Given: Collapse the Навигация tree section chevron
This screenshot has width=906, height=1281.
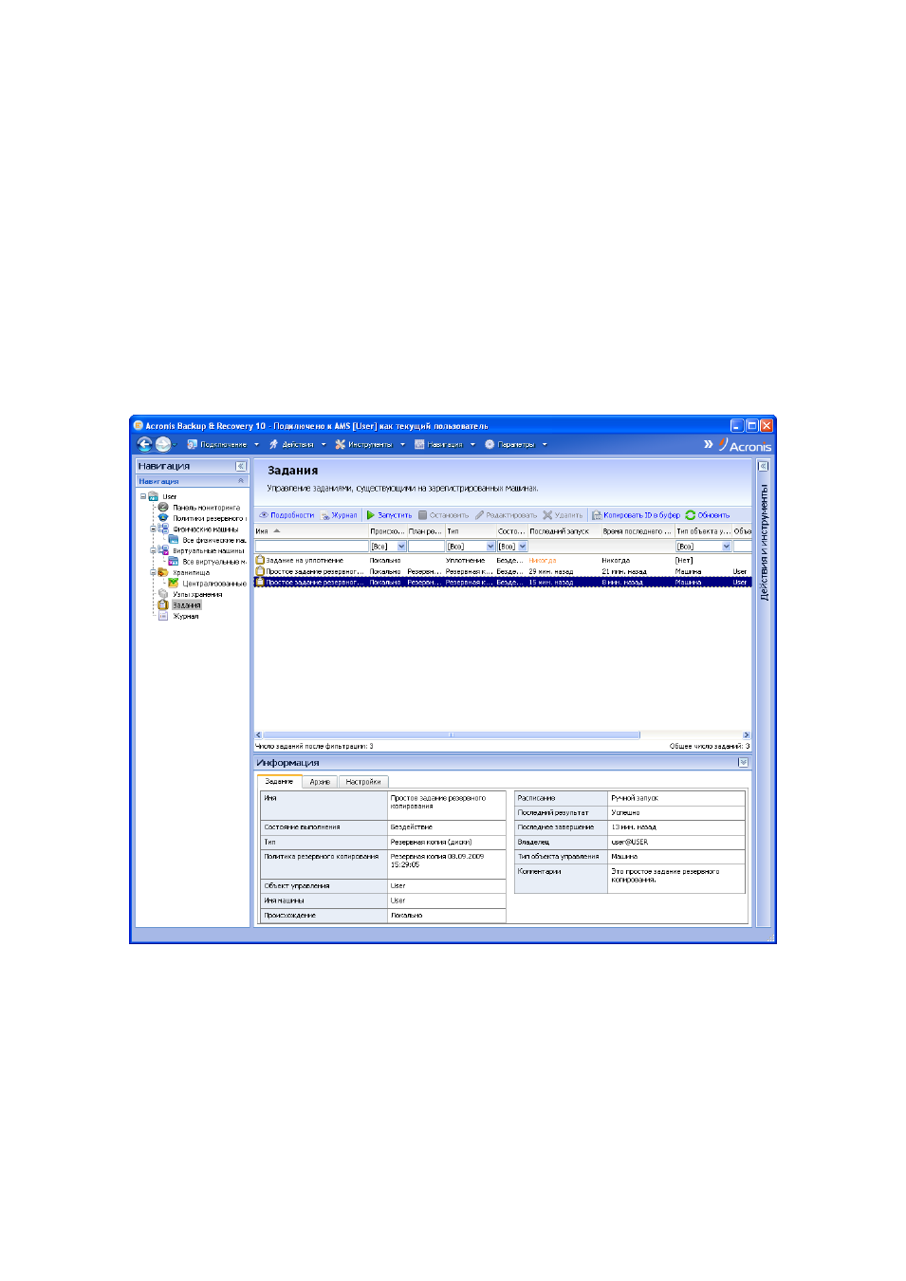Looking at the screenshot, I should (x=241, y=481).
